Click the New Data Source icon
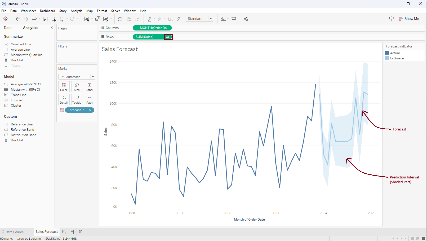Viewport: 427px width, 241px height. tap(54, 19)
